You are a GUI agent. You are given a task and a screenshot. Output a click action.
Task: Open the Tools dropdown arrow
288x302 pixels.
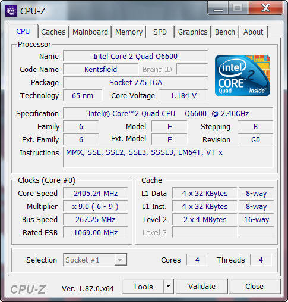point(168,286)
